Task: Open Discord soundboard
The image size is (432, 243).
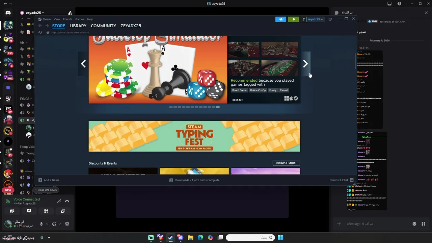Action: 63,211
